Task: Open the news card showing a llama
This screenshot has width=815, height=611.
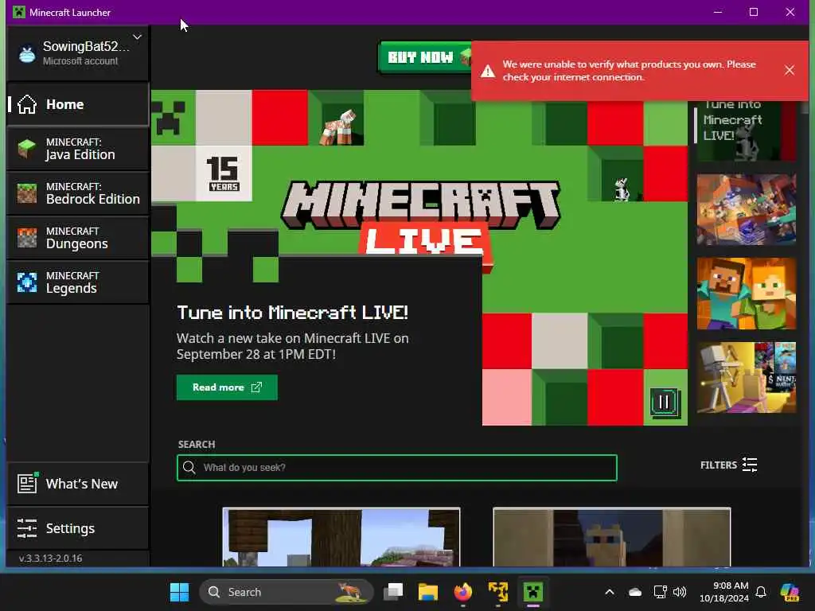Action: click(612, 537)
